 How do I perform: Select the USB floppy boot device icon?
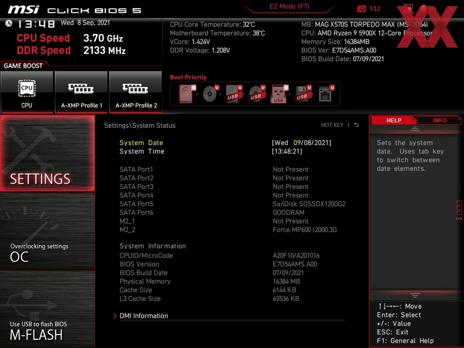click(303, 94)
